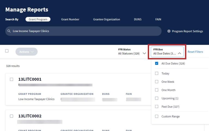Search by Grant Number tab
209x131 pixels.
tap(70, 20)
